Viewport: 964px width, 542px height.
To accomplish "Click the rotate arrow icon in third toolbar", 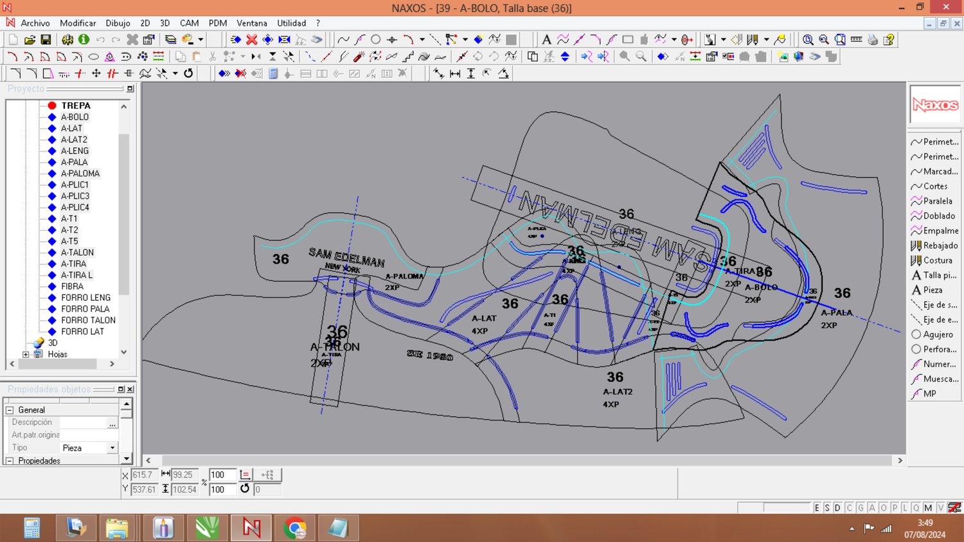I will (x=188, y=73).
